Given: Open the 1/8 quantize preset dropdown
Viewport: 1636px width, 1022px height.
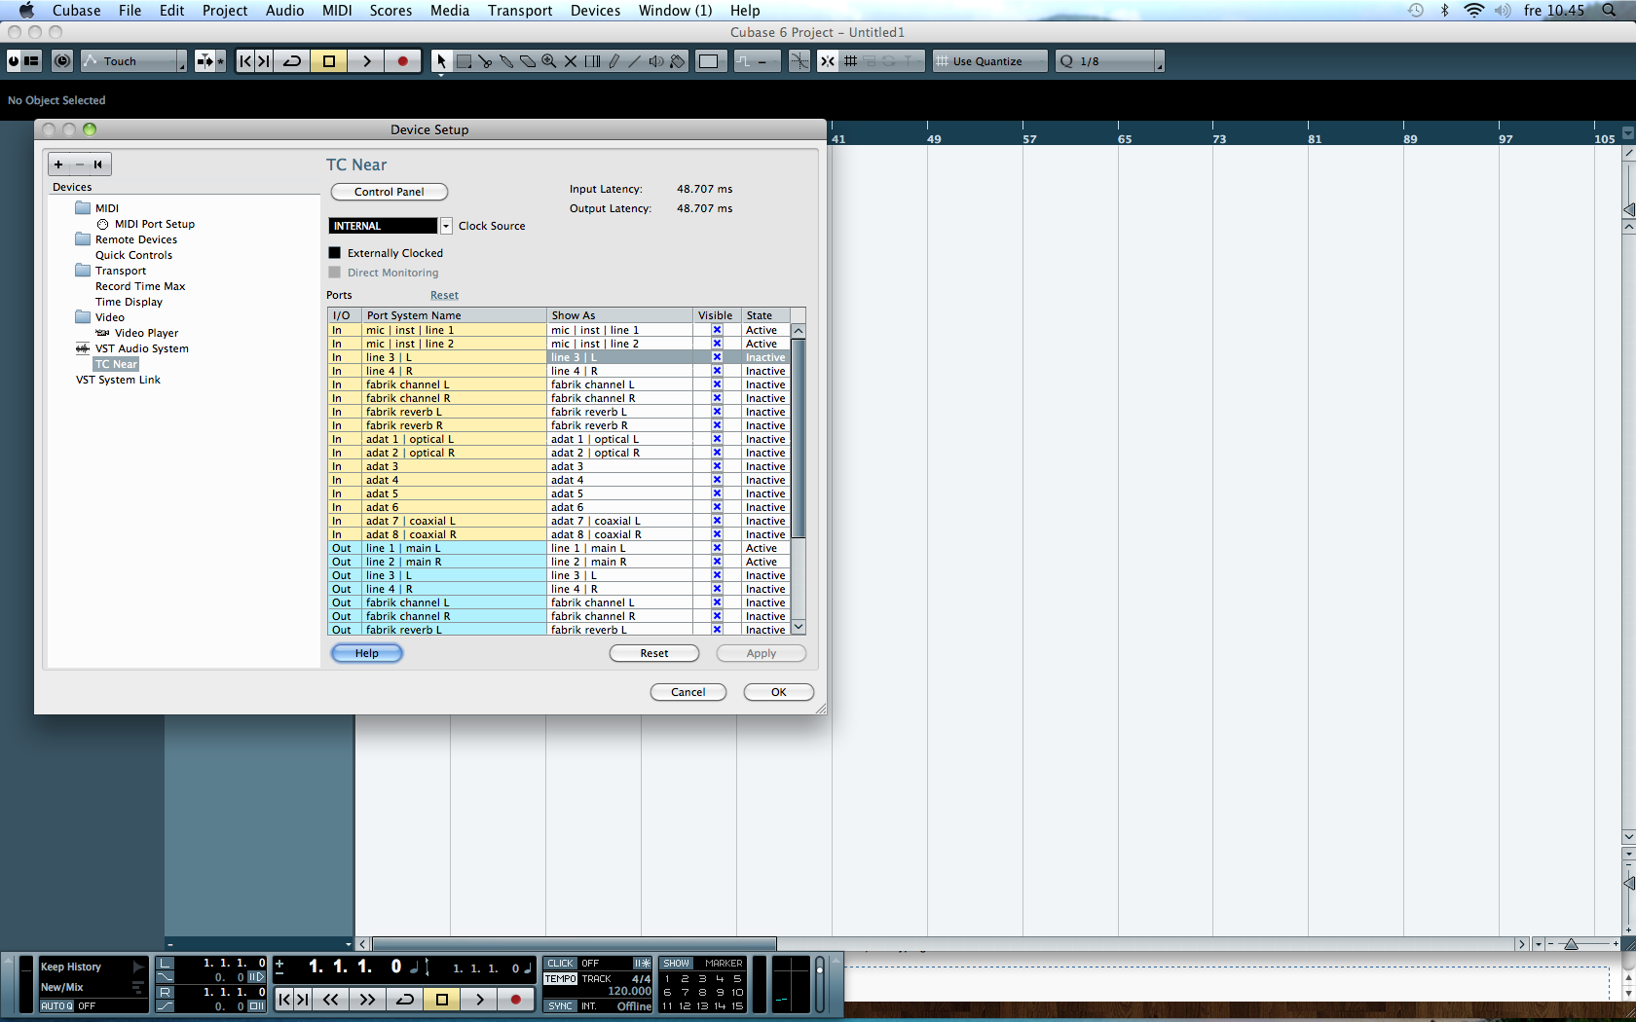Looking at the screenshot, I should [x=1110, y=61].
